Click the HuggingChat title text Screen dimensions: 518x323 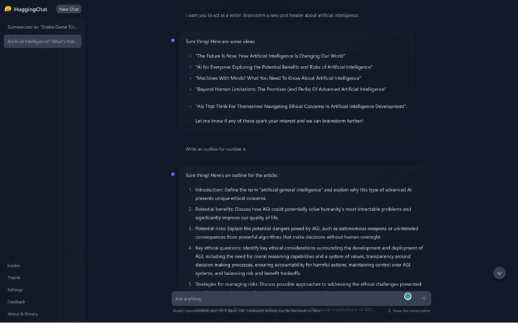click(30, 9)
